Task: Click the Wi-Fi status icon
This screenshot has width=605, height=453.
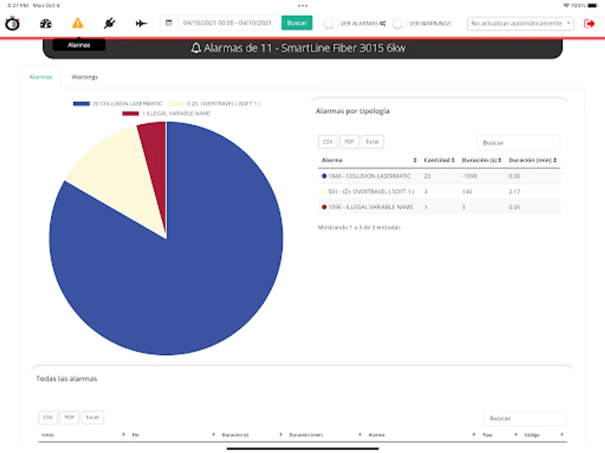Action: point(567,5)
